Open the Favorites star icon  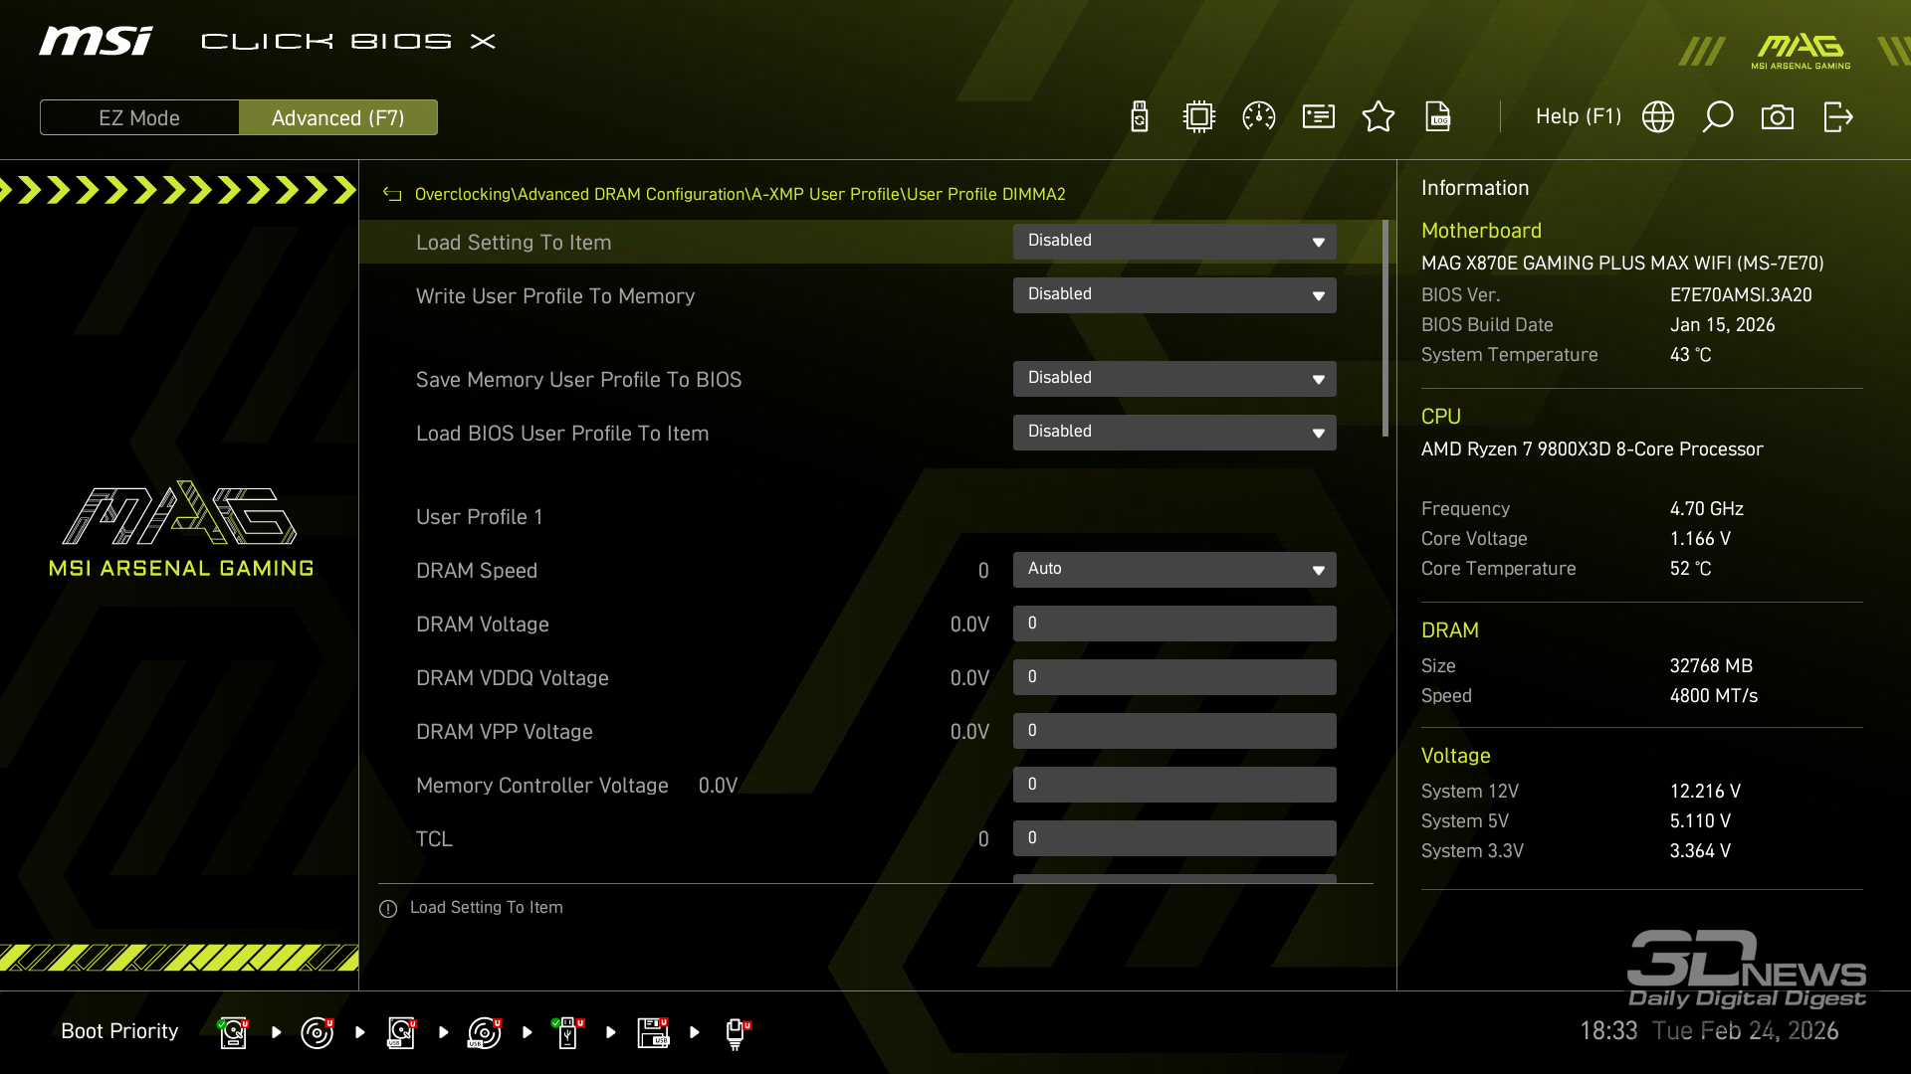pos(1379,117)
